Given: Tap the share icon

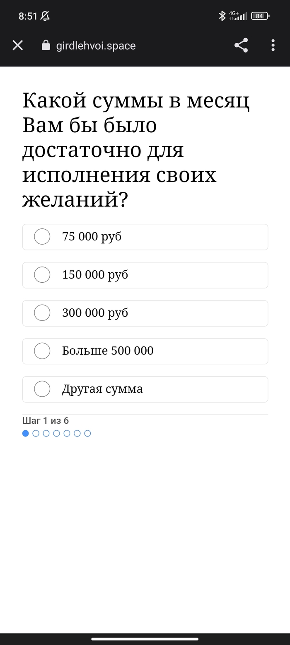Looking at the screenshot, I should [x=241, y=45].
